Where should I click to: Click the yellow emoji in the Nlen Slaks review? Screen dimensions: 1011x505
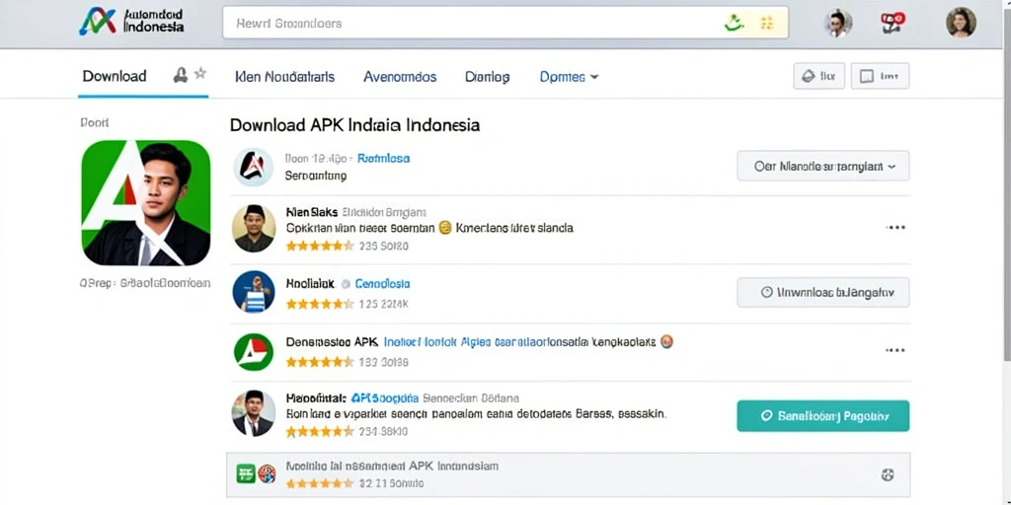[x=444, y=228]
